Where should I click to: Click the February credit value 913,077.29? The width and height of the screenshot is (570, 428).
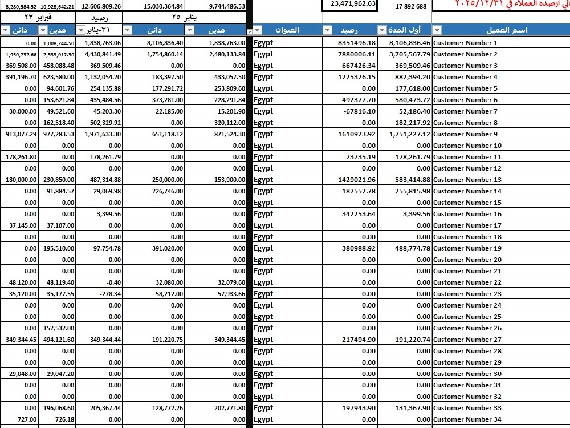tap(19, 134)
